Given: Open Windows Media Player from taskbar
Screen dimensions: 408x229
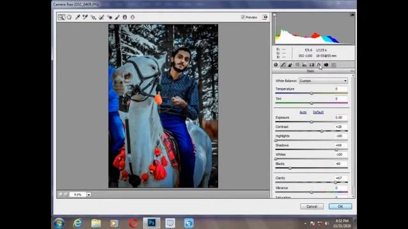Looking at the screenshot, I should coord(114,223).
